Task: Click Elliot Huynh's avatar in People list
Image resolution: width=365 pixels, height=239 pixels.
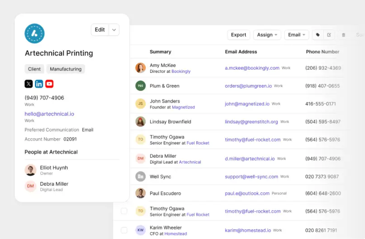Action: point(30,170)
